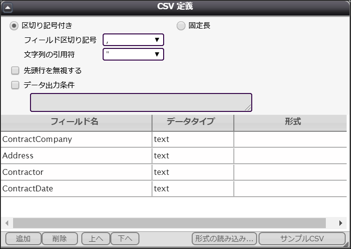Screen dimensions: 351x249
Task: Click the horizontal scrollbar thumb
Action: click(169, 223)
